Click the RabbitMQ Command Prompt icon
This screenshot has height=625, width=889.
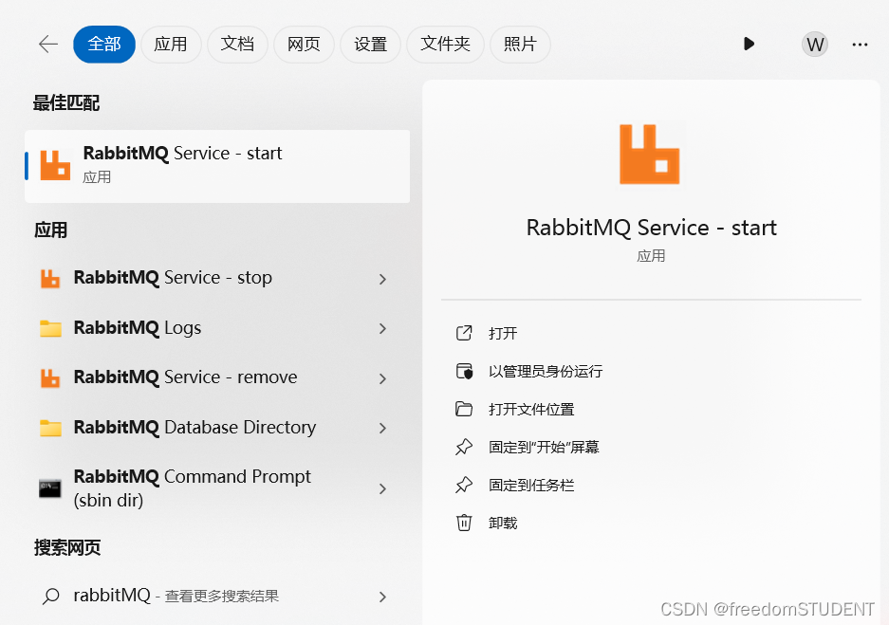[x=50, y=488]
